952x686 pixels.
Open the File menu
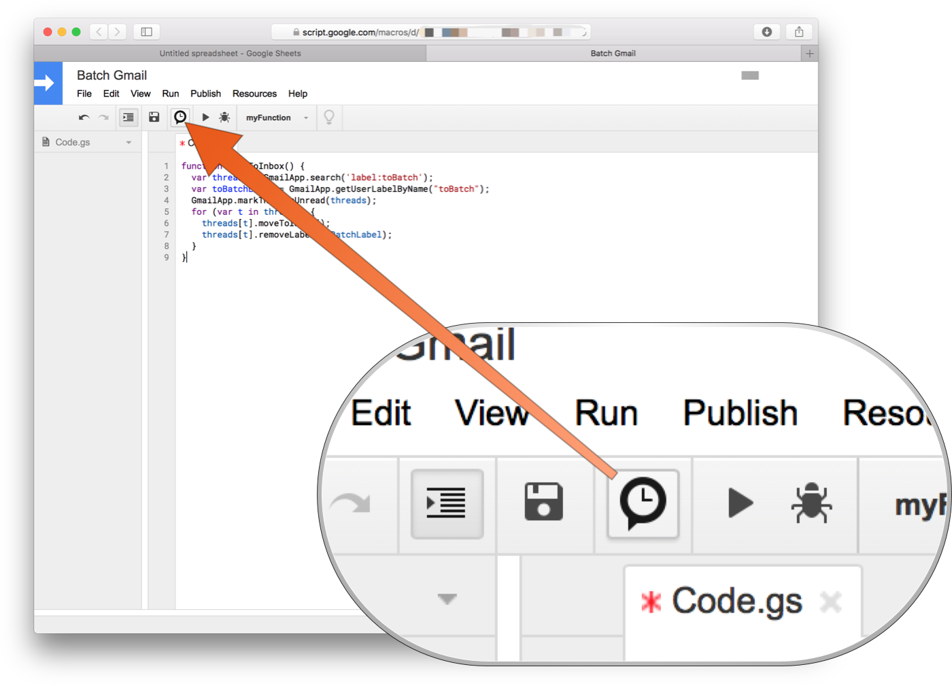click(84, 94)
